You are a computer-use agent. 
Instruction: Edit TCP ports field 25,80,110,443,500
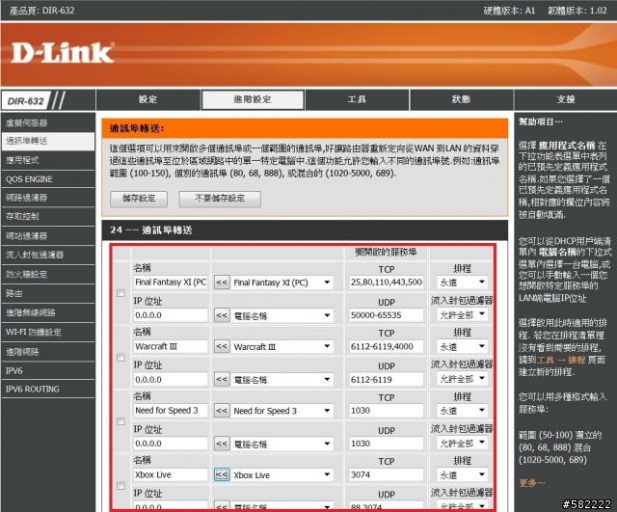point(386,283)
